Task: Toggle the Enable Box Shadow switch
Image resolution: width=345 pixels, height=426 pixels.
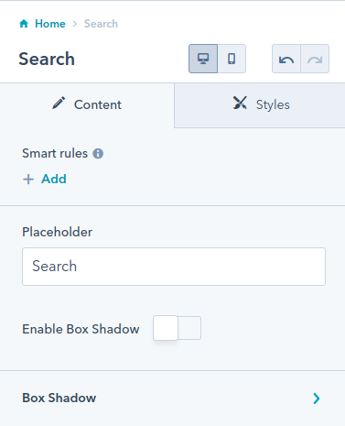Action: (177, 328)
